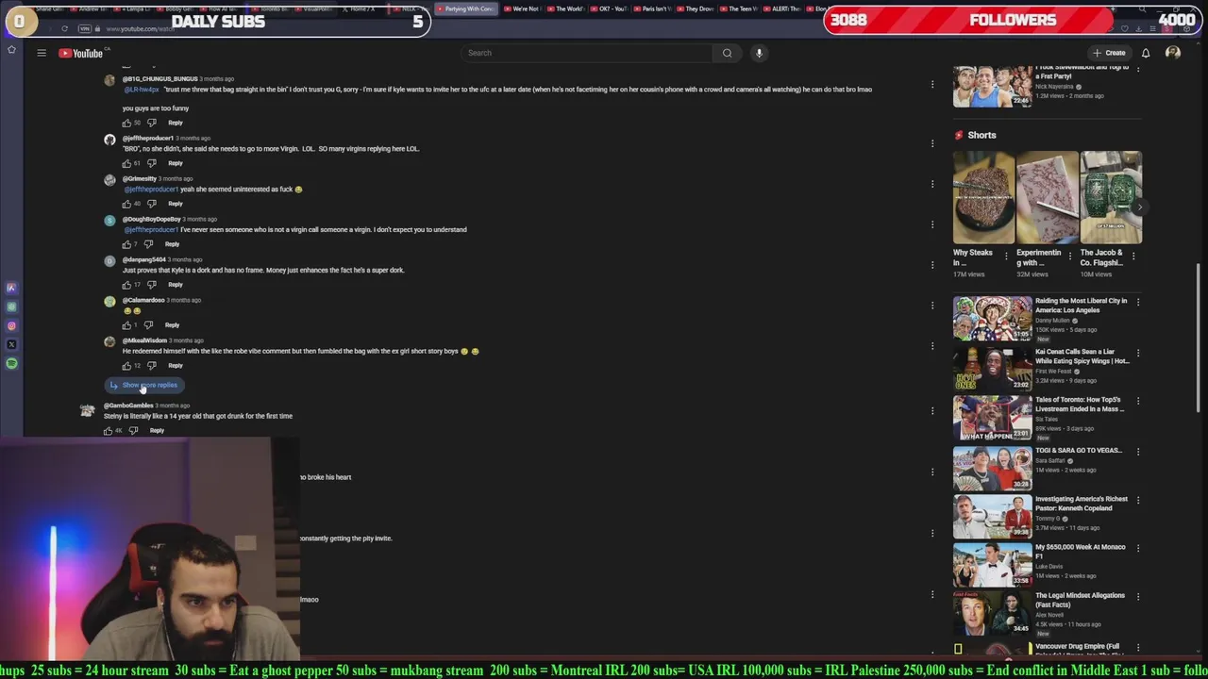Open options for the Calamardoso comment

click(x=932, y=306)
